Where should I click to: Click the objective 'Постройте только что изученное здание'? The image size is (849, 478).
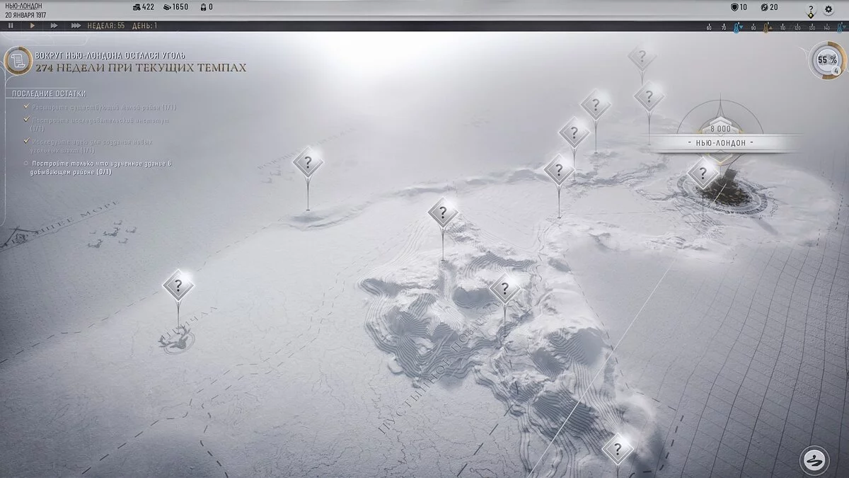coord(101,168)
